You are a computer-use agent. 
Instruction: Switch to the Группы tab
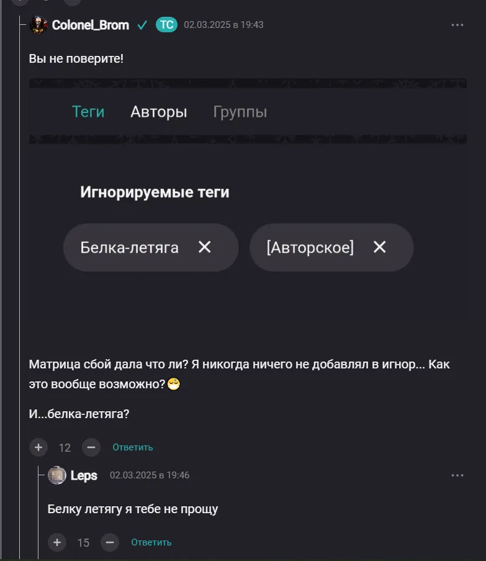(240, 112)
